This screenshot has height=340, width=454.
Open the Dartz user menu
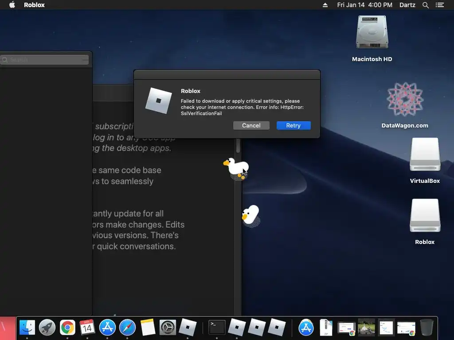pos(407,5)
